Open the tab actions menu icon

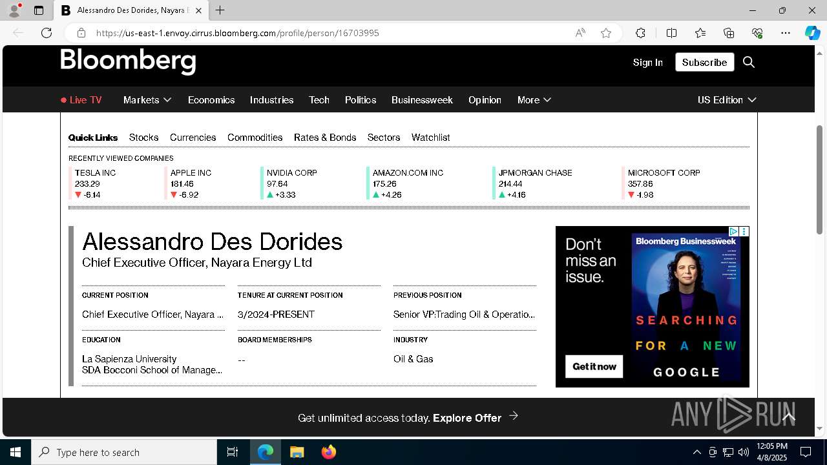pyautogui.click(x=39, y=10)
